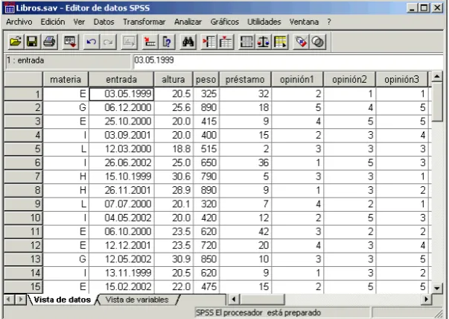
Task: Click the Split file toolbar icon
Action: (246, 42)
